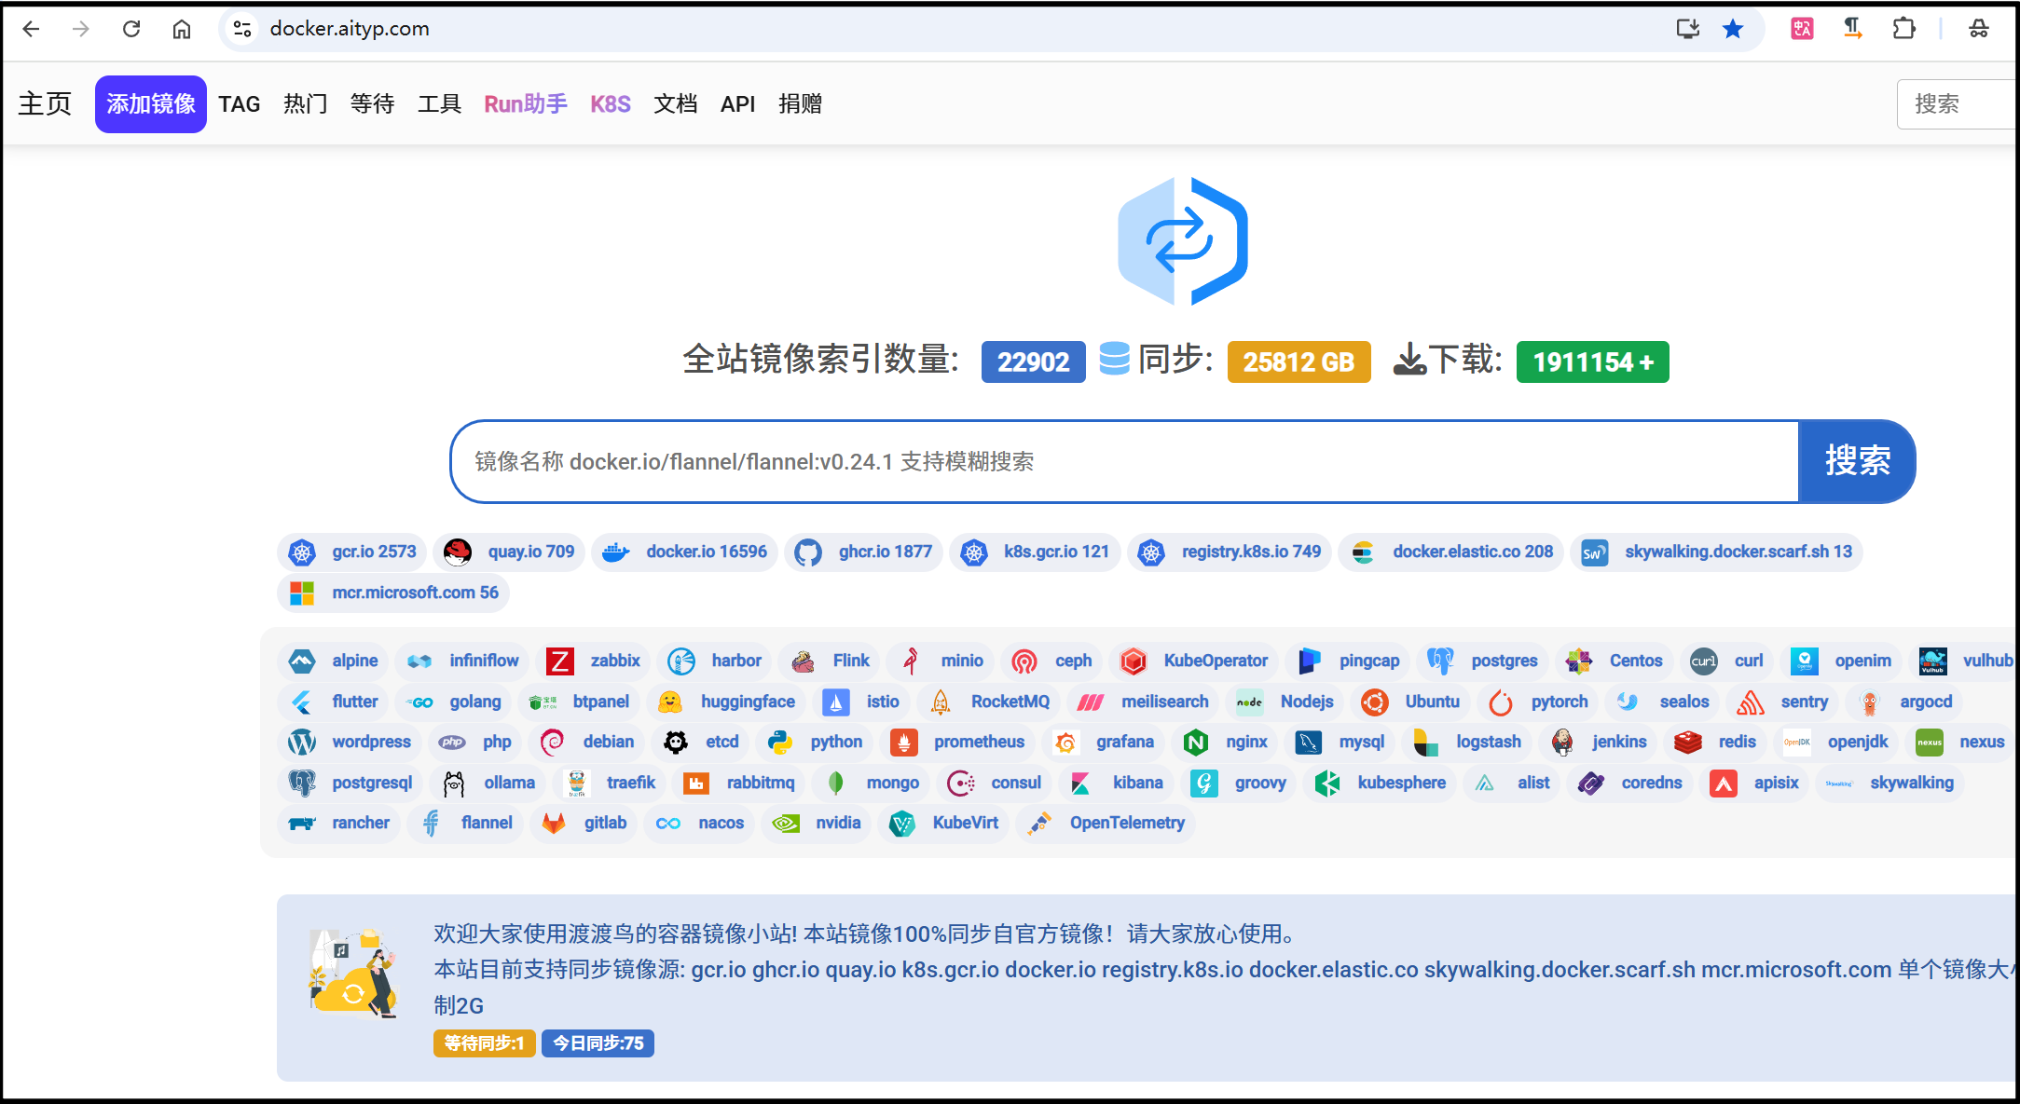Select the ollama image tag
The image size is (2020, 1104).
coord(489,784)
